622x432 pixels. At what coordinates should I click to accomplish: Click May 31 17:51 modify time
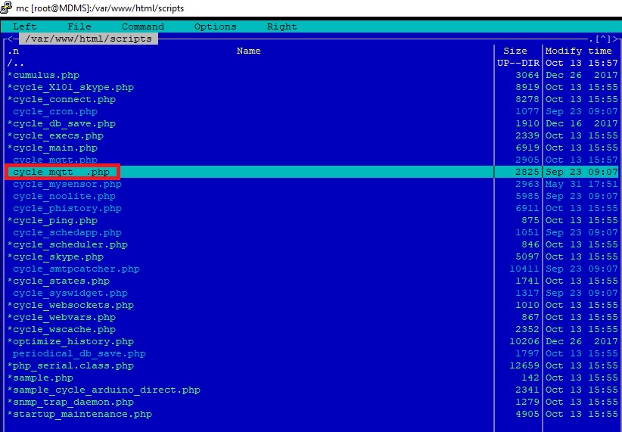[582, 184]
